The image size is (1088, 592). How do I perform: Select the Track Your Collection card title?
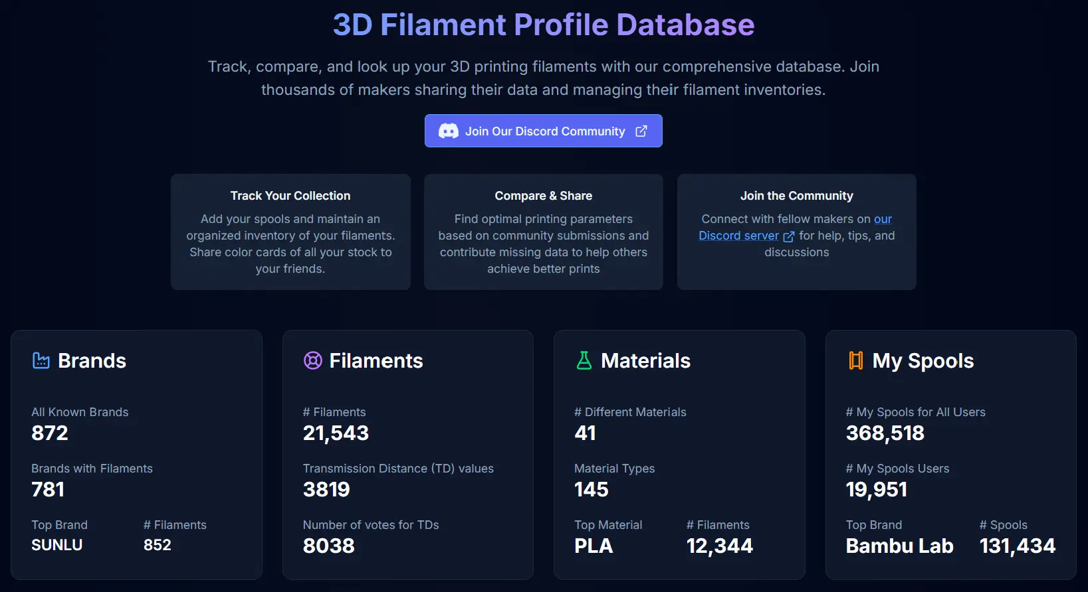(x=290, y=196)
